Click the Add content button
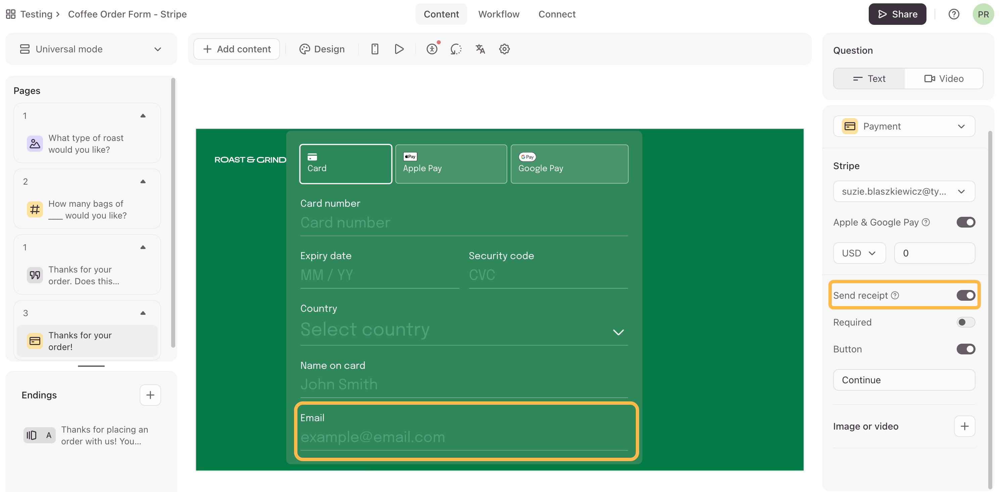This screenshot has width=1001, height=492. [x=237, y=49]
